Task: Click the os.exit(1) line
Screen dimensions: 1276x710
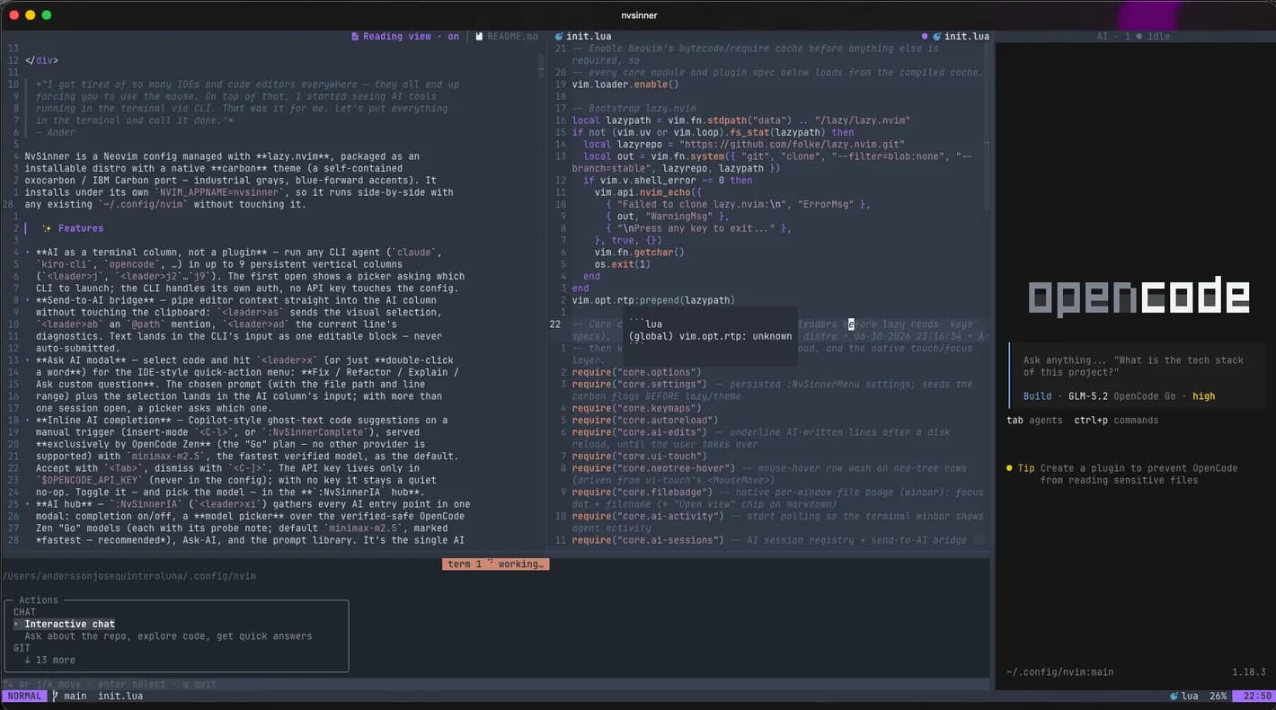Action: tap(625, 264)
